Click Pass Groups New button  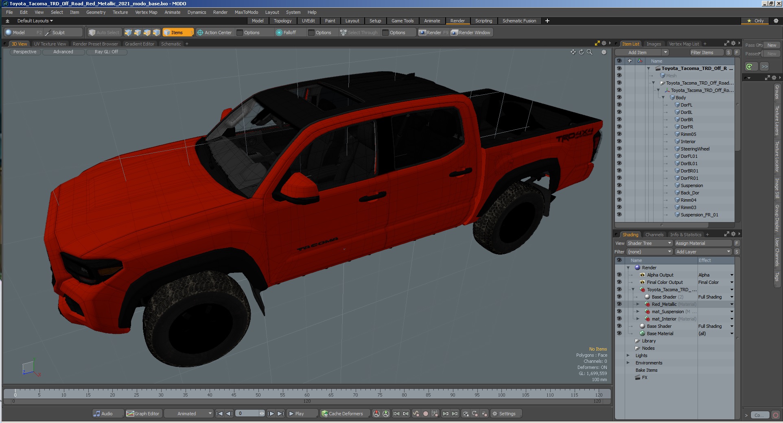772,45
